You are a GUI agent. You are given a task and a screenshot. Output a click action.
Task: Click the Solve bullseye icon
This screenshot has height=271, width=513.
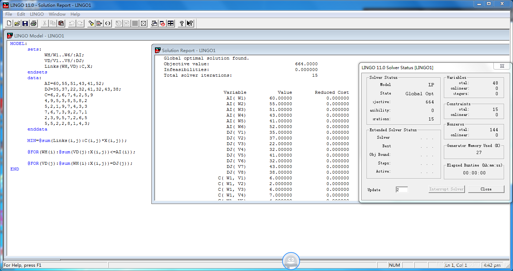(x=119, y=23)
